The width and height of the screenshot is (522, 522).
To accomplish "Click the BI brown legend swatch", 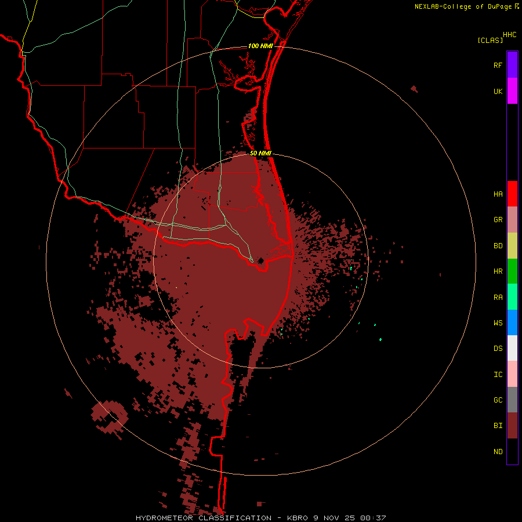I will 512,426.
